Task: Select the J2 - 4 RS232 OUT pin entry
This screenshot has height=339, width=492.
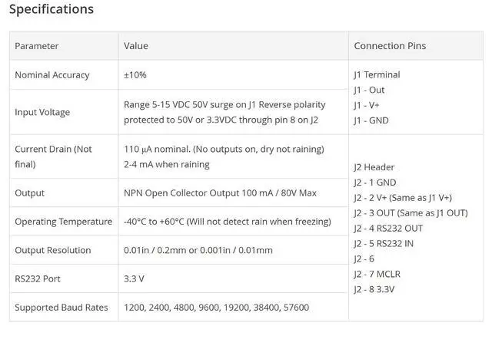Action: 388,229
